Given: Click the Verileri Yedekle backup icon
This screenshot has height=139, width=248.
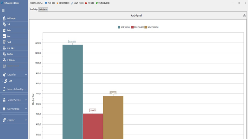Looking at the screenshot, I should pos(58,3).
